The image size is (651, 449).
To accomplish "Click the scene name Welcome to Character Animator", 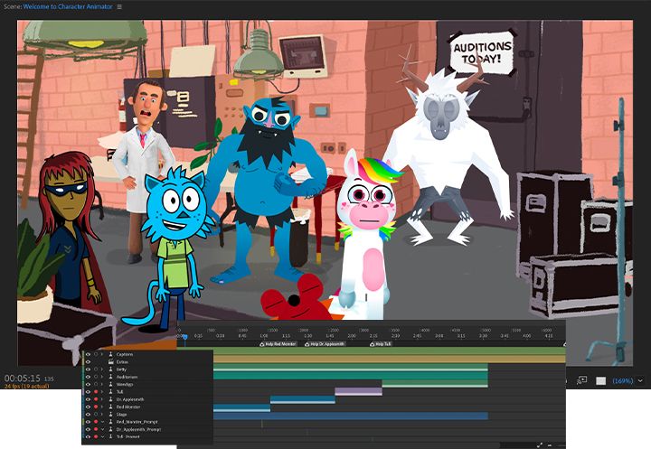I will [x=69, y=6].
